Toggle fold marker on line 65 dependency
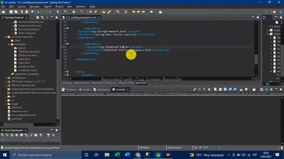 pos(67,44)
